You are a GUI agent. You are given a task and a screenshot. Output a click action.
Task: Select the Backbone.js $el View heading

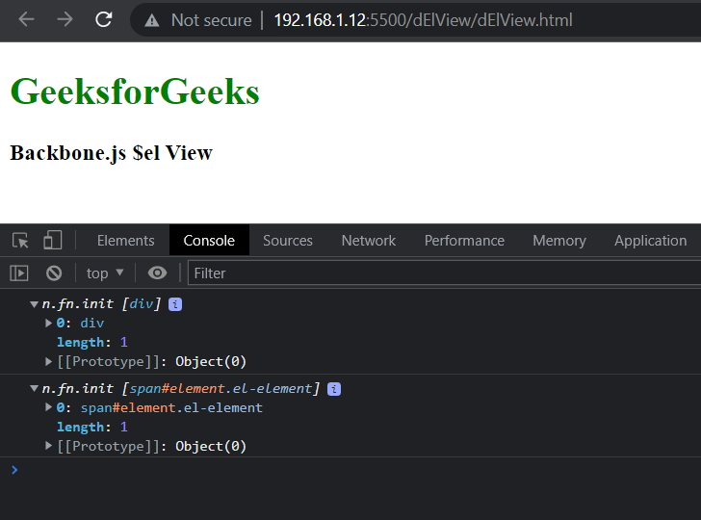[x=112, y=153]
